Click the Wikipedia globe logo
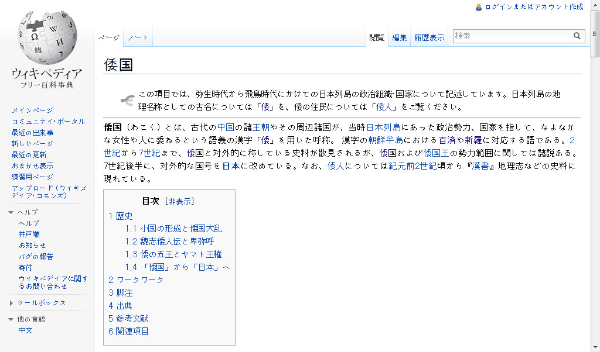This screenshot has width=600, height=352. (47, 37)
